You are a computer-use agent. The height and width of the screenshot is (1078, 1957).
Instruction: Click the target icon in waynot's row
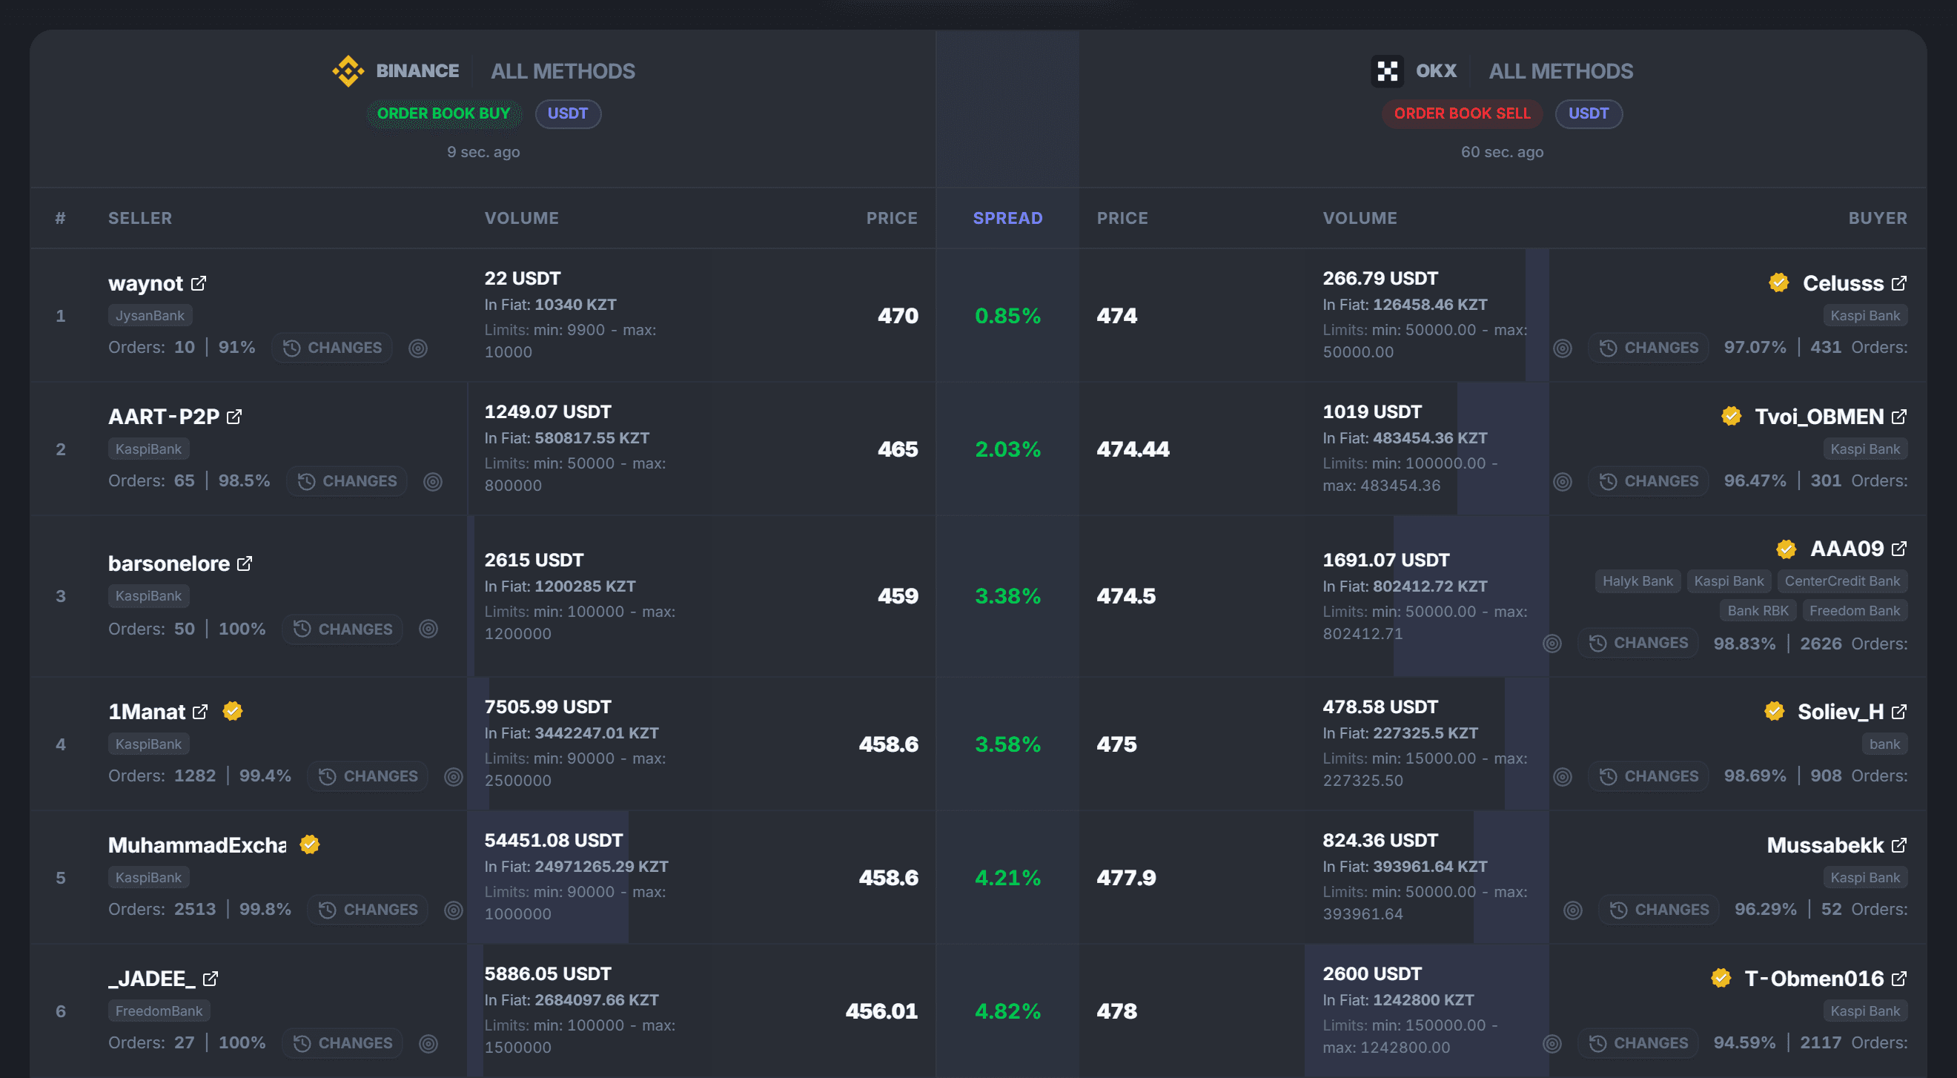pos(418,348)
